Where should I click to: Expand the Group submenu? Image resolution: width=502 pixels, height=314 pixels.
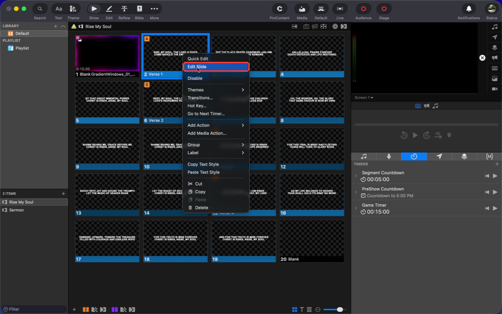216,145
